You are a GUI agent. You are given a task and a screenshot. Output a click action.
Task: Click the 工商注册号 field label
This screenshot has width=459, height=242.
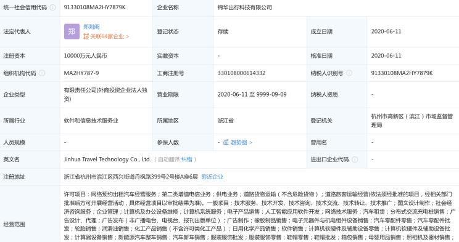(x=170, y=73)
